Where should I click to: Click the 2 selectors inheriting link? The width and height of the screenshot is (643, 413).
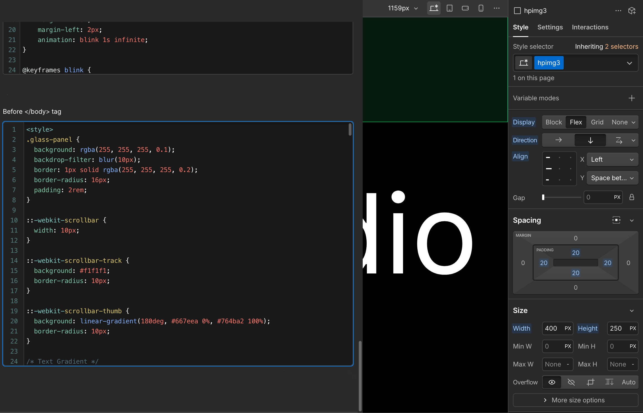tap(621, 47)
